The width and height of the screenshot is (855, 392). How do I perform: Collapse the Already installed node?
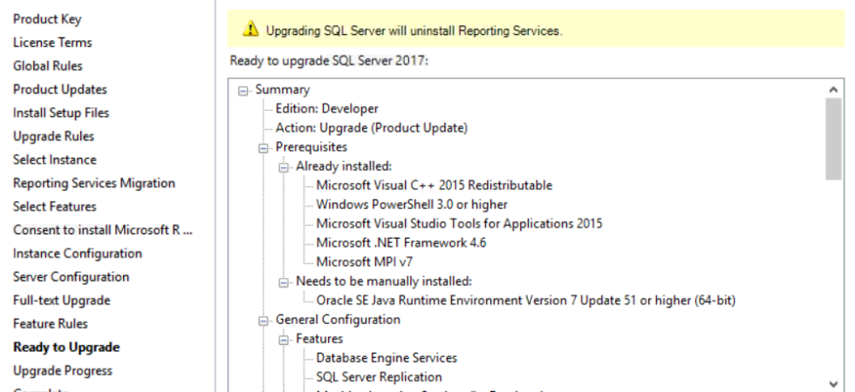284,166
